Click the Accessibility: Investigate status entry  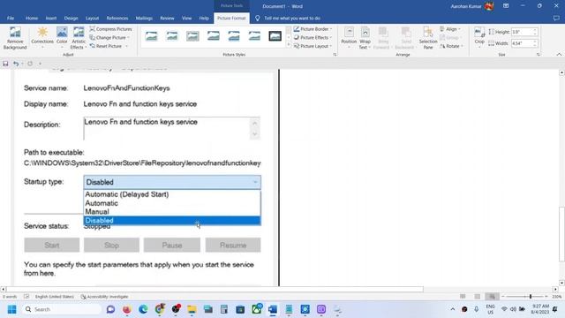coord(105,297)
